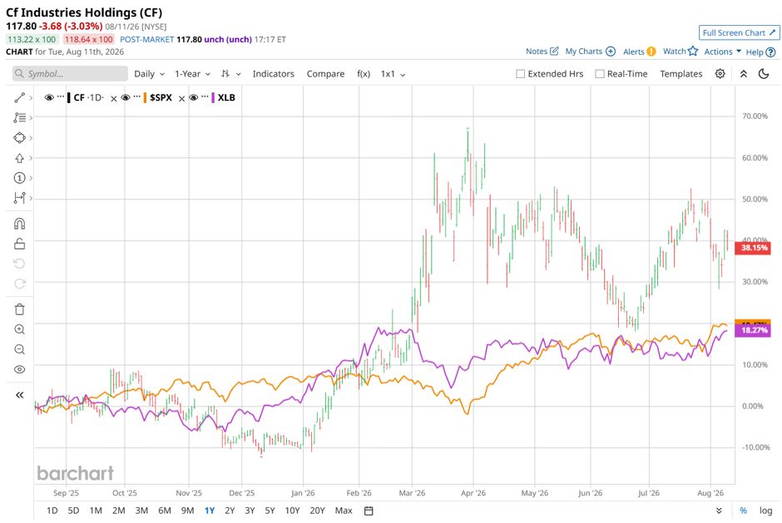
Task: Expand the shapes tool flyout arrow
Action: (x=31, y=137)
